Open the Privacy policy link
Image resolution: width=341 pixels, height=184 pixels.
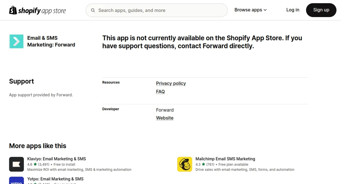pos(171,84)
